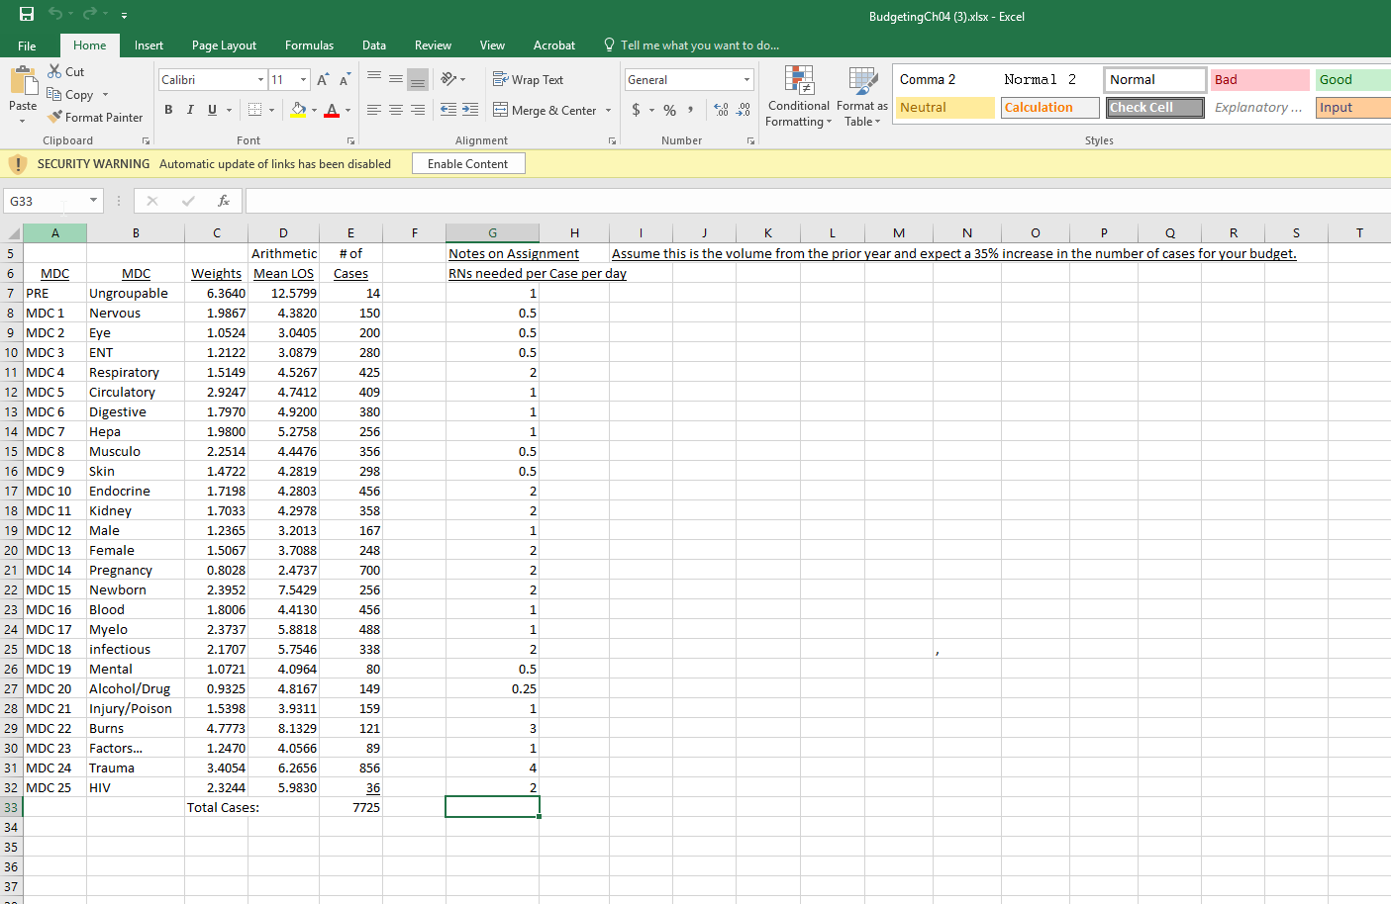Decrease font size with the small A icon
The height and width of the screenshot is (904, 1391).
coord(345,80)
